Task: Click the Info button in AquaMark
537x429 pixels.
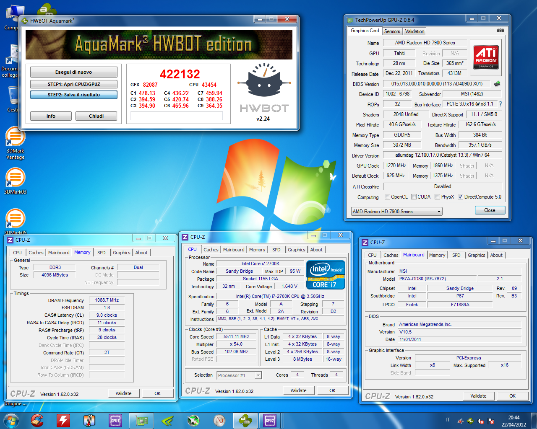Action: coord(51,116)
